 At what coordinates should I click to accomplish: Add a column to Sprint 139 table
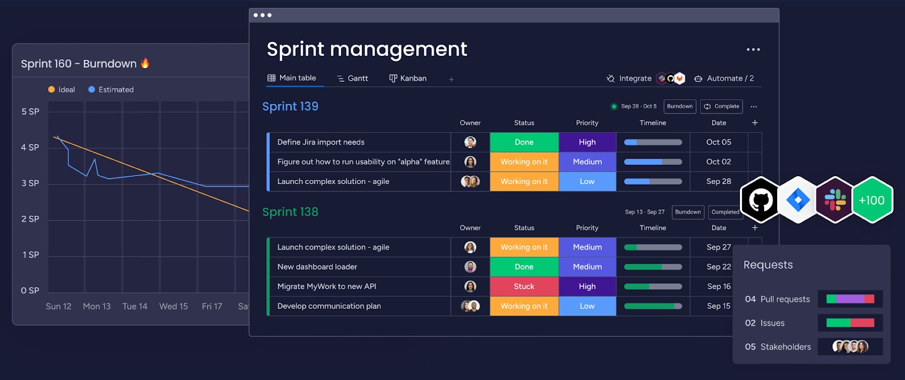click(x=755, y=123)
